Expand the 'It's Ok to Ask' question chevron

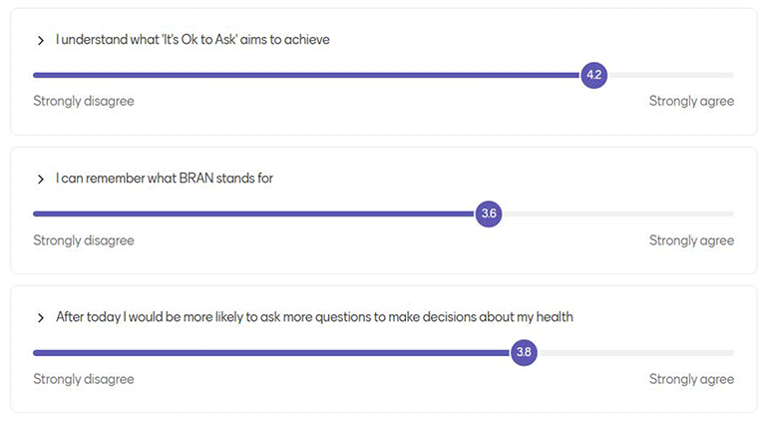tap(41, 41)
